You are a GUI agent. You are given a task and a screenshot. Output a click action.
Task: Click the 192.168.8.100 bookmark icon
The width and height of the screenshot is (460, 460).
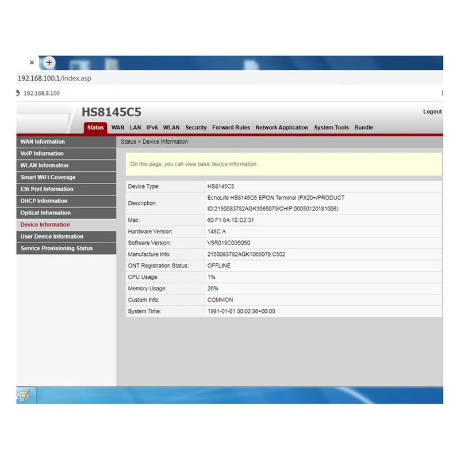click(x=18, y=93)
